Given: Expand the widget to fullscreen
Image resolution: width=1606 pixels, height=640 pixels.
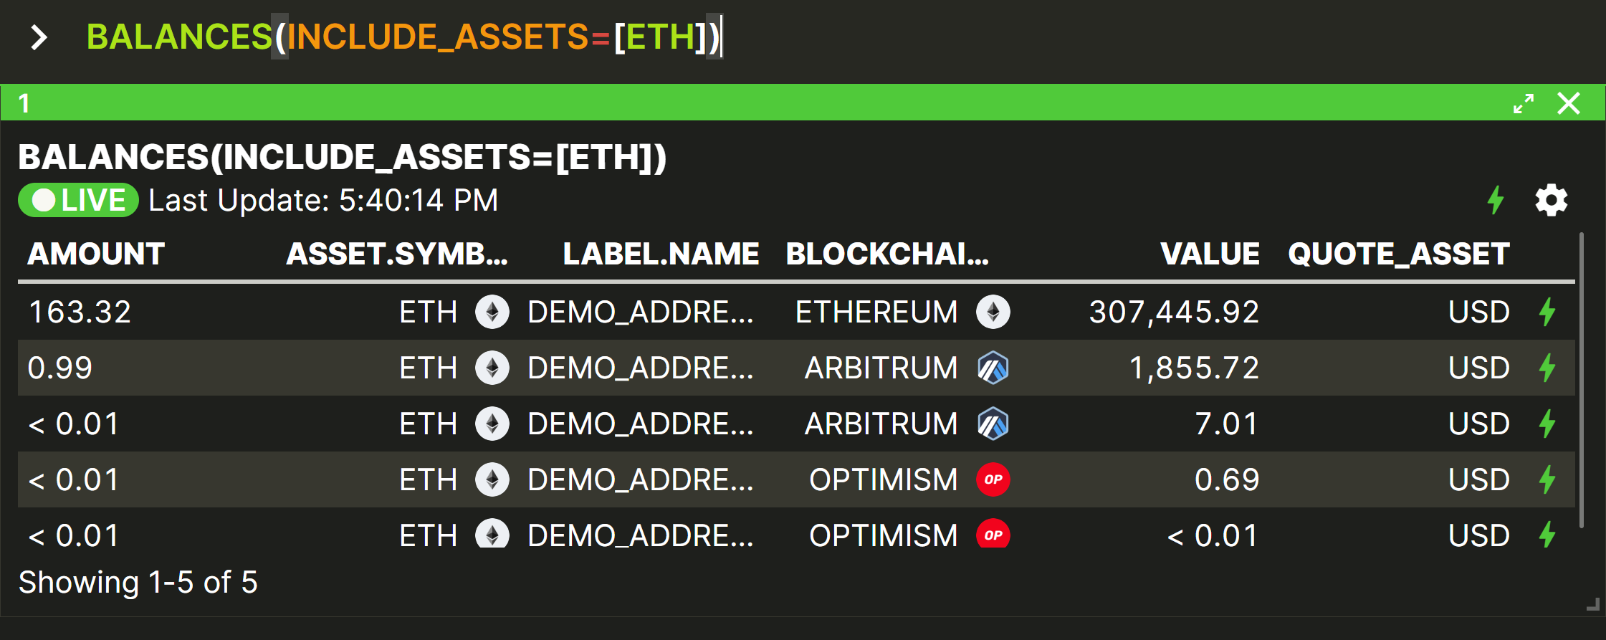Looking at the screenshot, I should pos(1524,104).
